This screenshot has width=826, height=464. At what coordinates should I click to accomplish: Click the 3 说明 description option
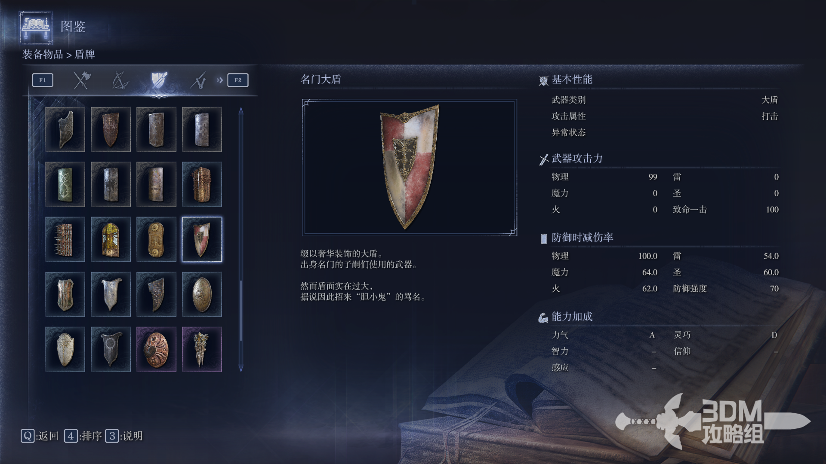tap(124, 436)
